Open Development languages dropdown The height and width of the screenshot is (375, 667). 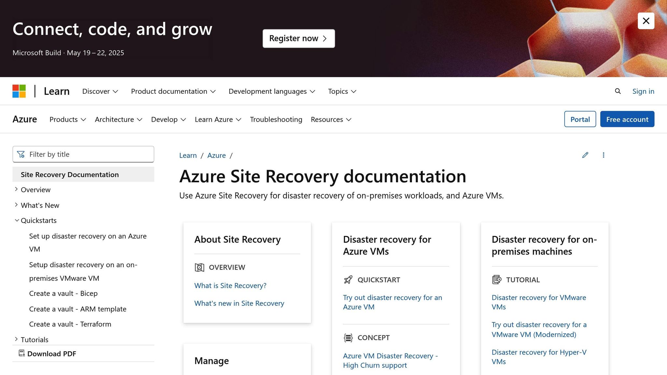tap(272, 91)
